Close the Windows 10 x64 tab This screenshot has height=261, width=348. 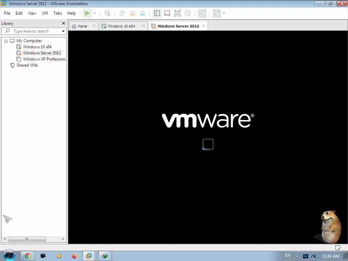pos(144,26)
